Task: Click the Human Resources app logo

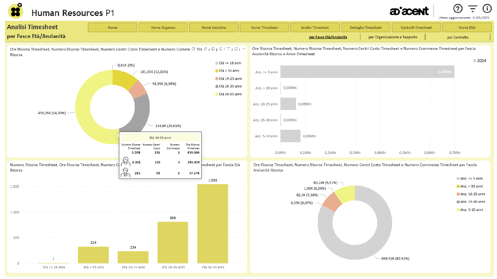Action: point(15,12)
